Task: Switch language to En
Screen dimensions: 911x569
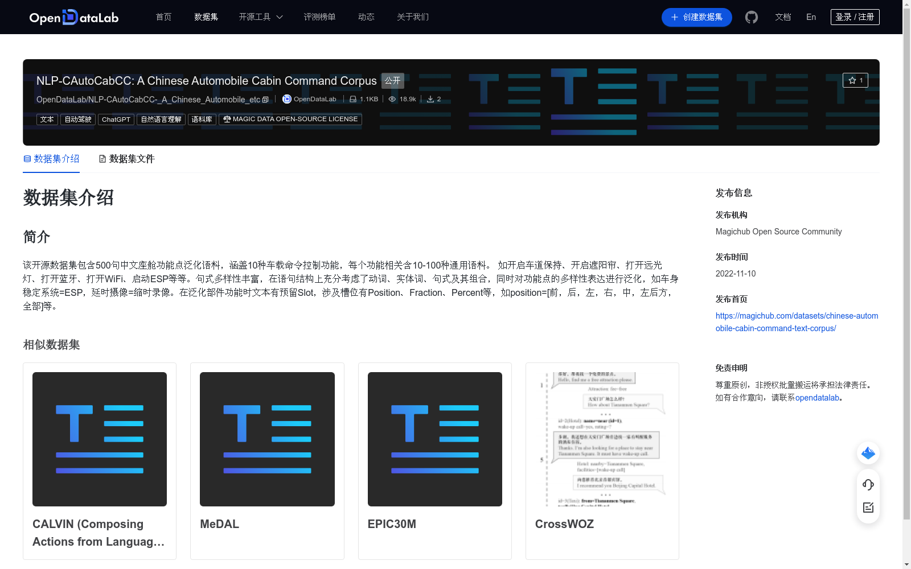Action: tap(811, 17)
